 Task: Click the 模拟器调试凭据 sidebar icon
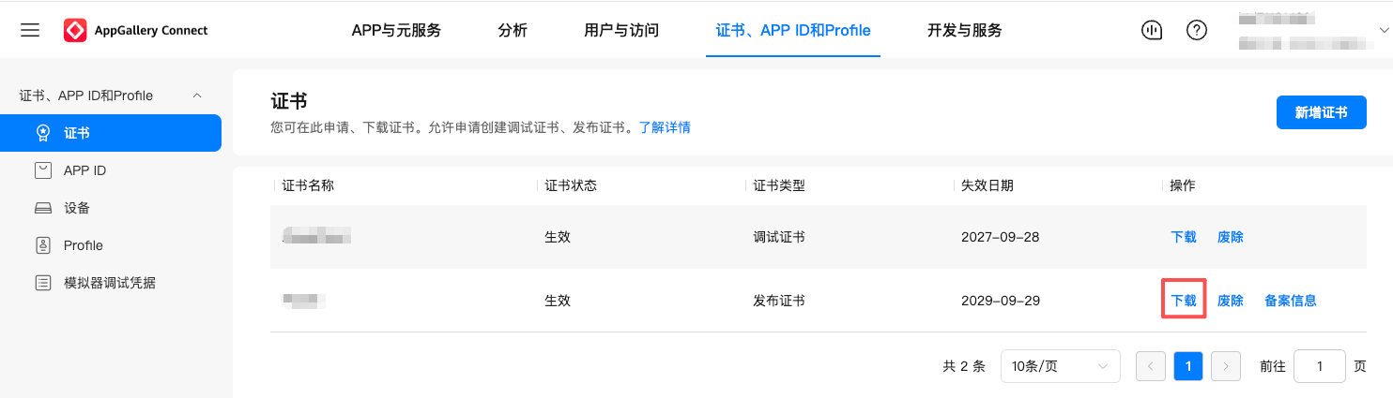coord(42,283)
